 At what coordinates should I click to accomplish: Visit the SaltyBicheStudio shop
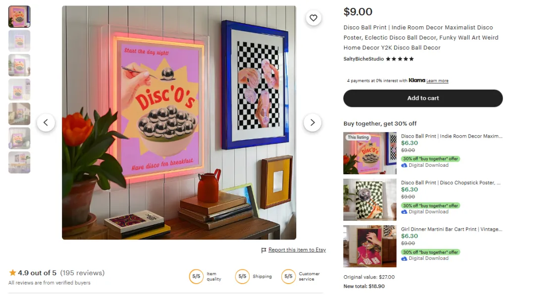point(364,59)
